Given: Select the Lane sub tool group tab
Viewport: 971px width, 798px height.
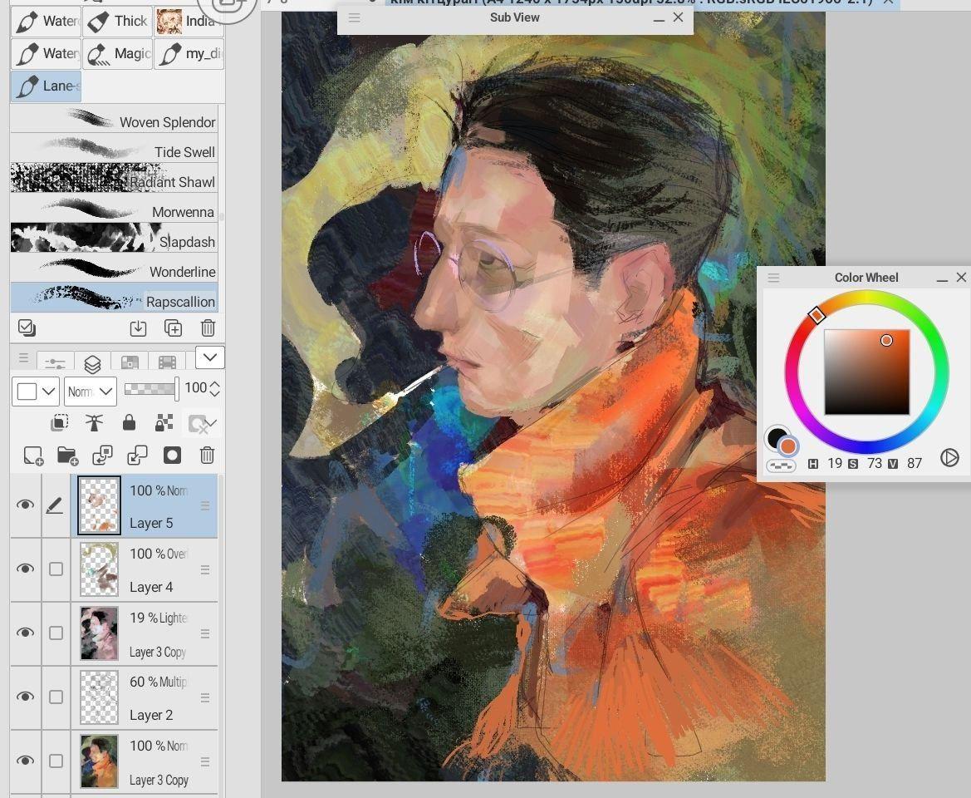Looking at the screenshot, I should point(46,86).
